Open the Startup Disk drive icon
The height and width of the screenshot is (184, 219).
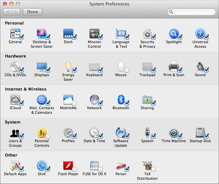(200, 133)
